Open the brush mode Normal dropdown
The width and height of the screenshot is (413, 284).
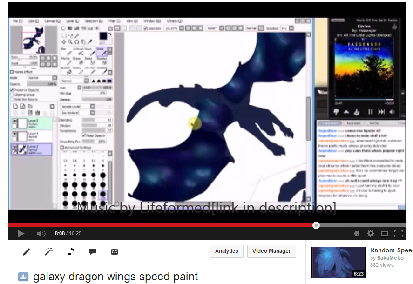[x=75, y=81]
